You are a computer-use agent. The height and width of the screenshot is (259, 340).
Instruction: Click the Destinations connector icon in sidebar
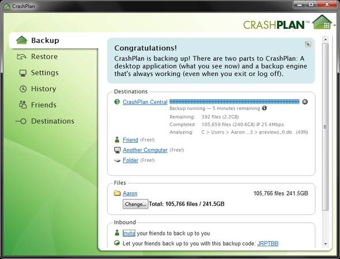coord(21,121)
